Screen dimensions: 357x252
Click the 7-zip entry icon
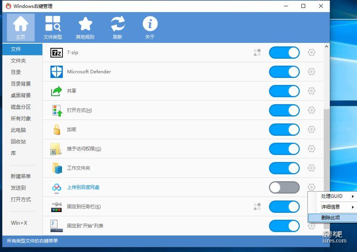tap(57, 52)
